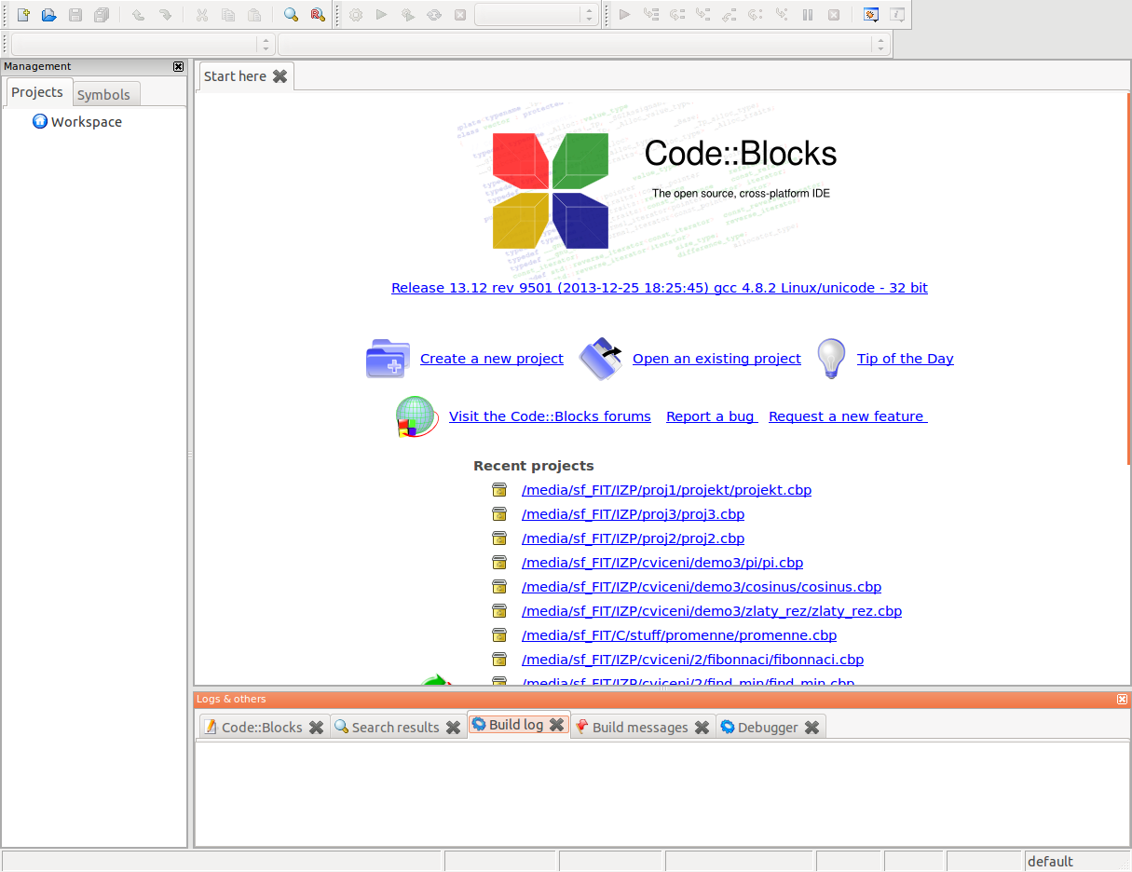Click the green Run arrow icon
The image size is (1132, 872).
pos(381,15)
